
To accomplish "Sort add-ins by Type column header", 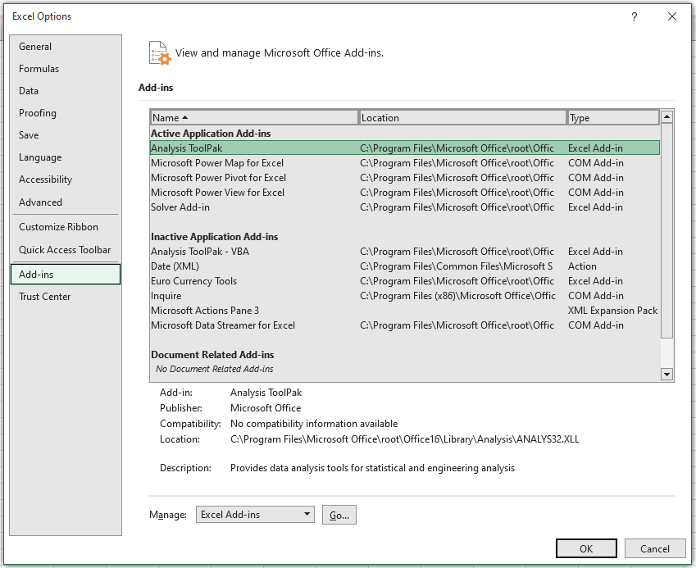I will 613,117.
